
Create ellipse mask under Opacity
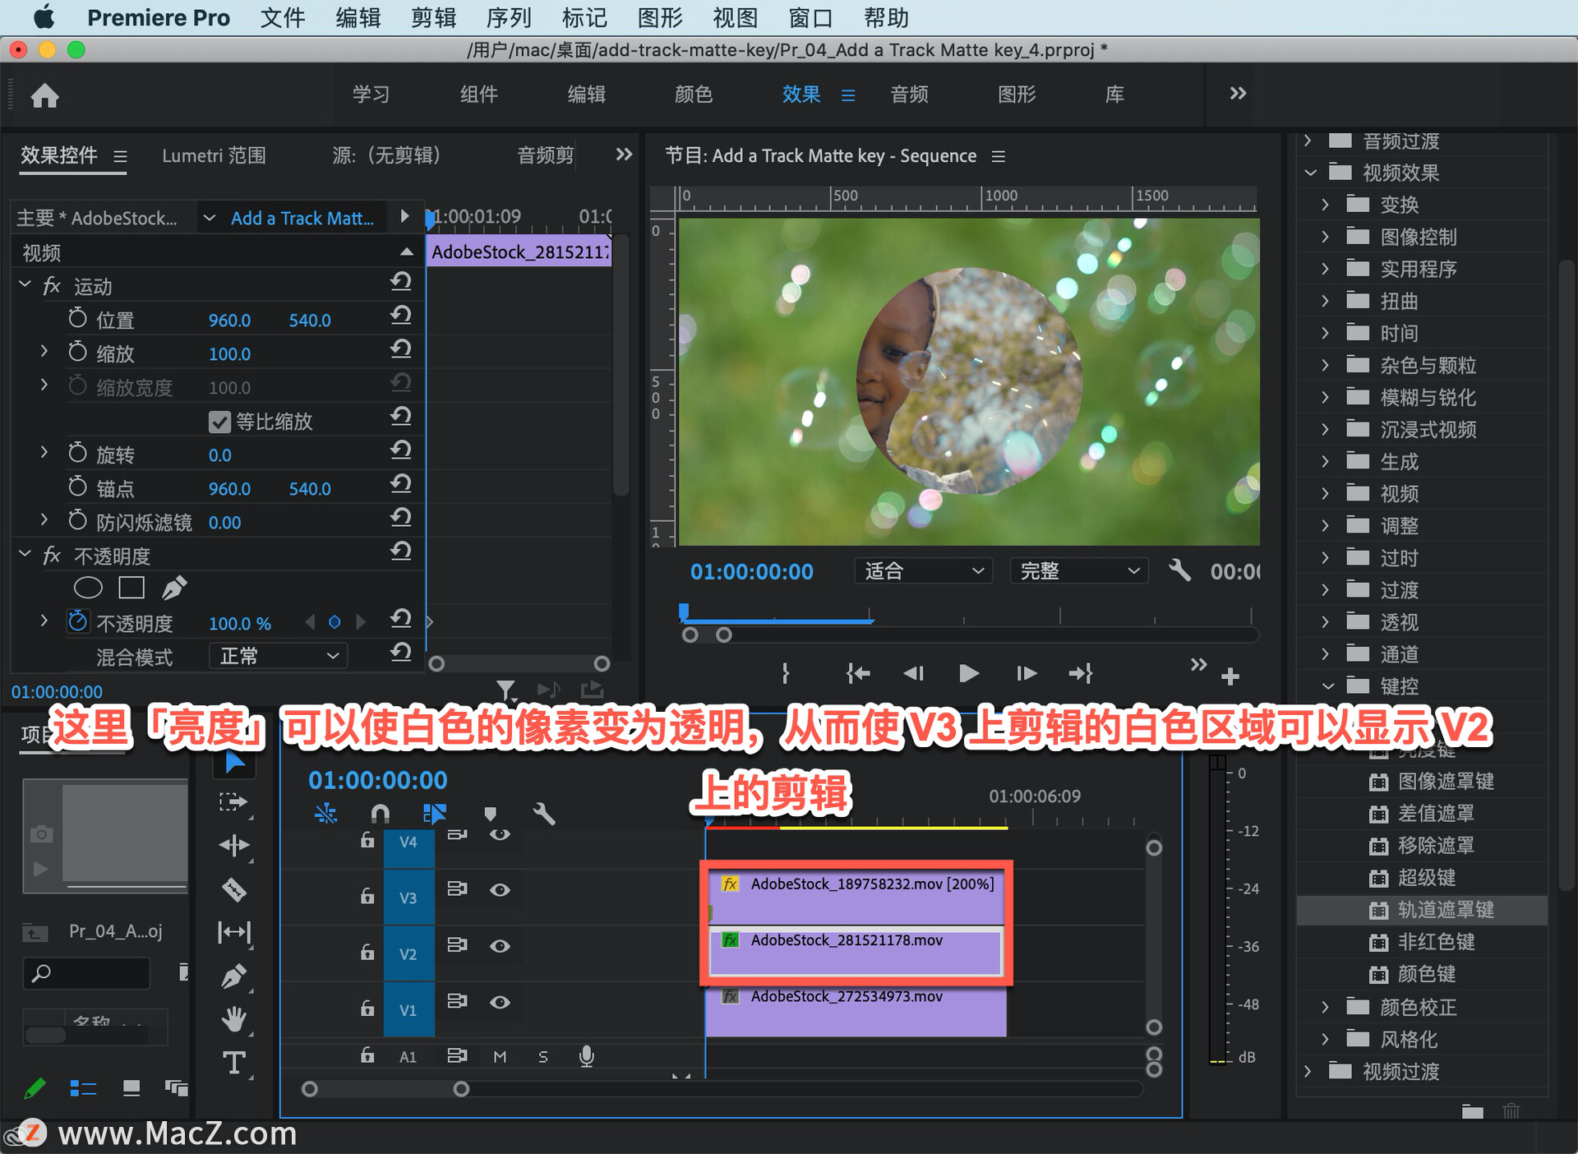point(88,588)
